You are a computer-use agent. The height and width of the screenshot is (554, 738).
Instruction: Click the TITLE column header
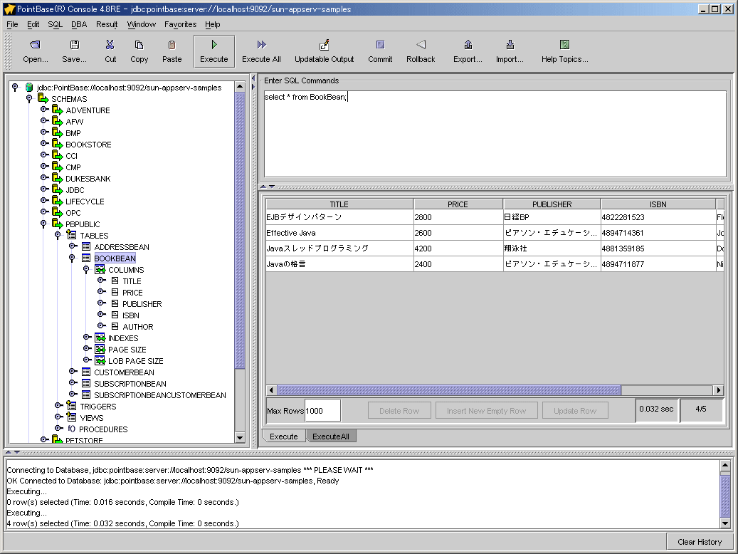339,204
